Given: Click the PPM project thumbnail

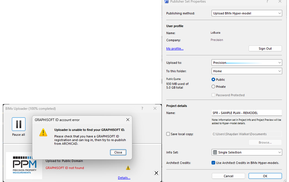Looking at the screenshot, I should 24,166.
